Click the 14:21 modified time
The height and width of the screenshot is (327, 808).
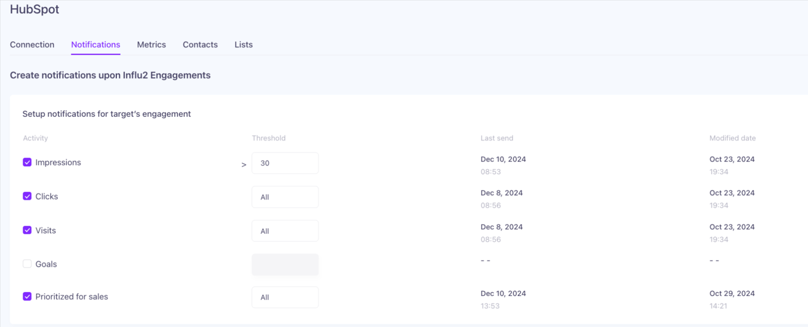[718, 306]
